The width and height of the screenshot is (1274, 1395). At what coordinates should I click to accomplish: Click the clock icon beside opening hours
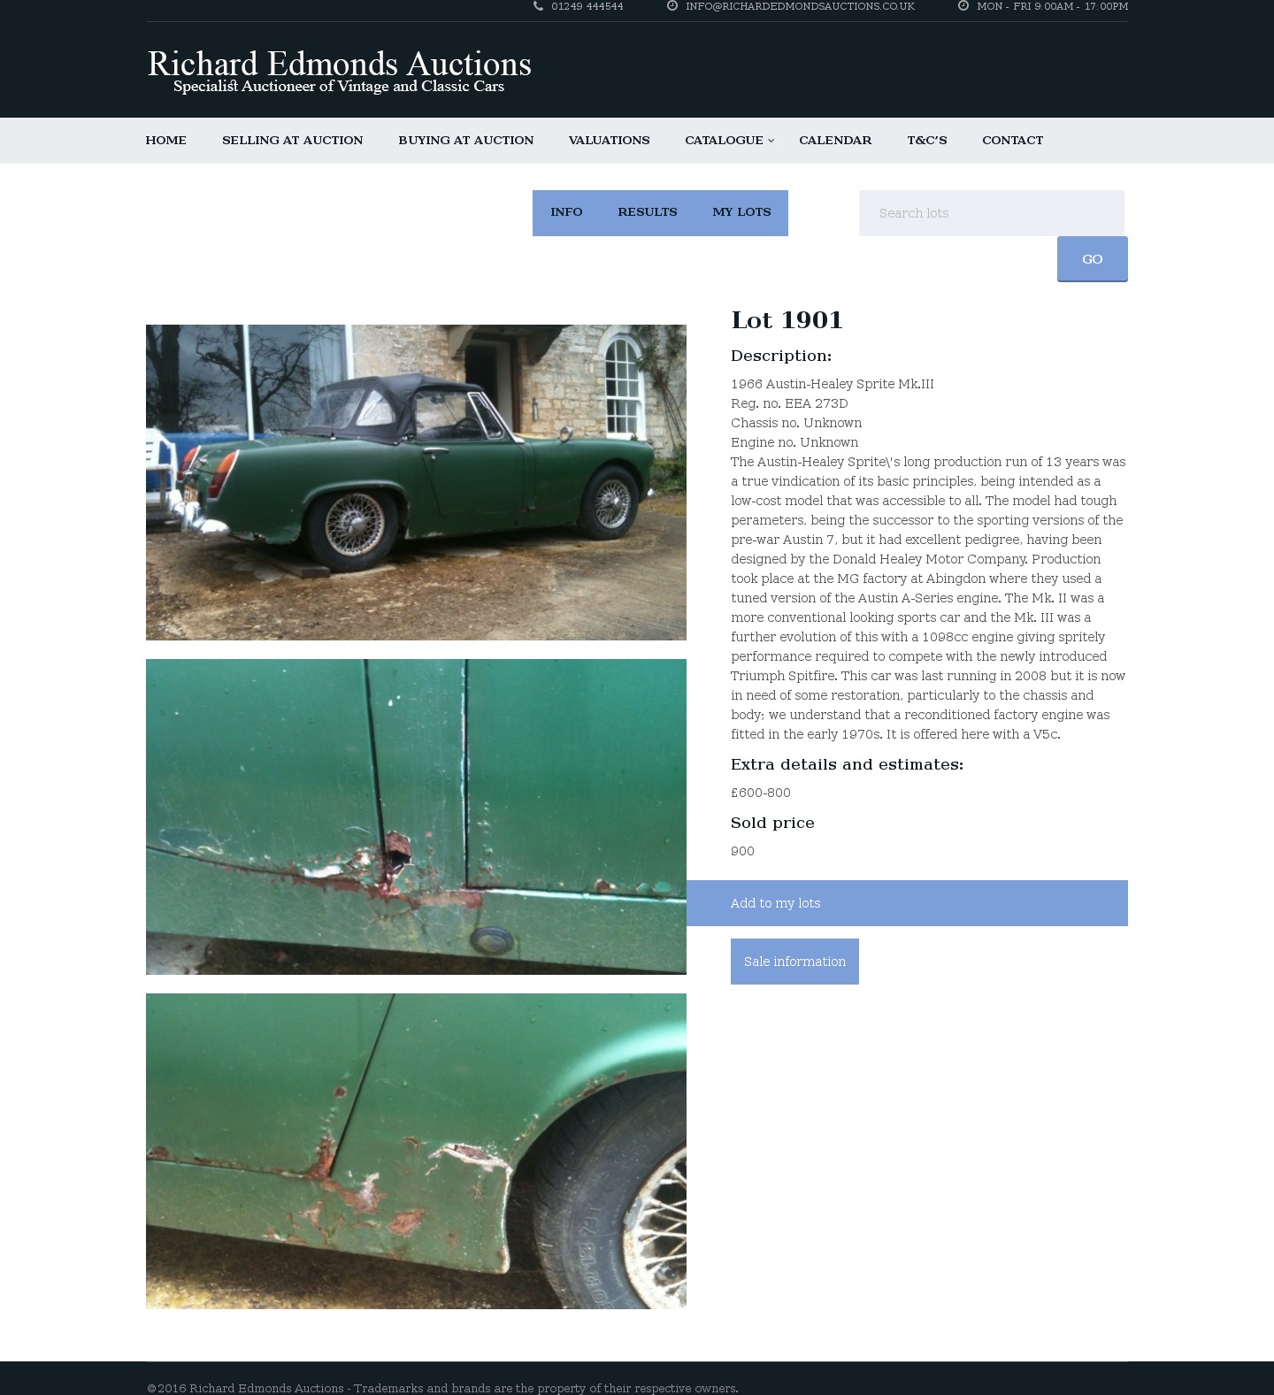pyautogui.click(x=963, y=6)
